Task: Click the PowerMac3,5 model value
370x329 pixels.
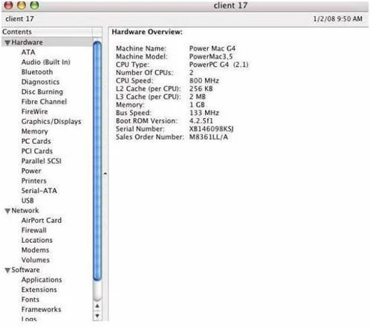Action: (x=211, y=56)
